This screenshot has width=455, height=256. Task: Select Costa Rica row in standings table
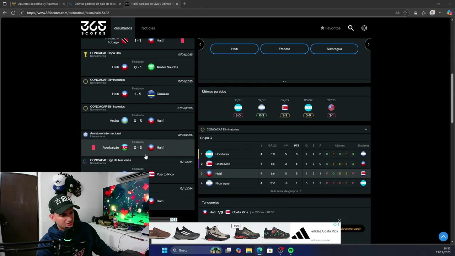284,164
